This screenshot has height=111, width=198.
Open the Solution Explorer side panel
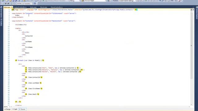point(197,13)
